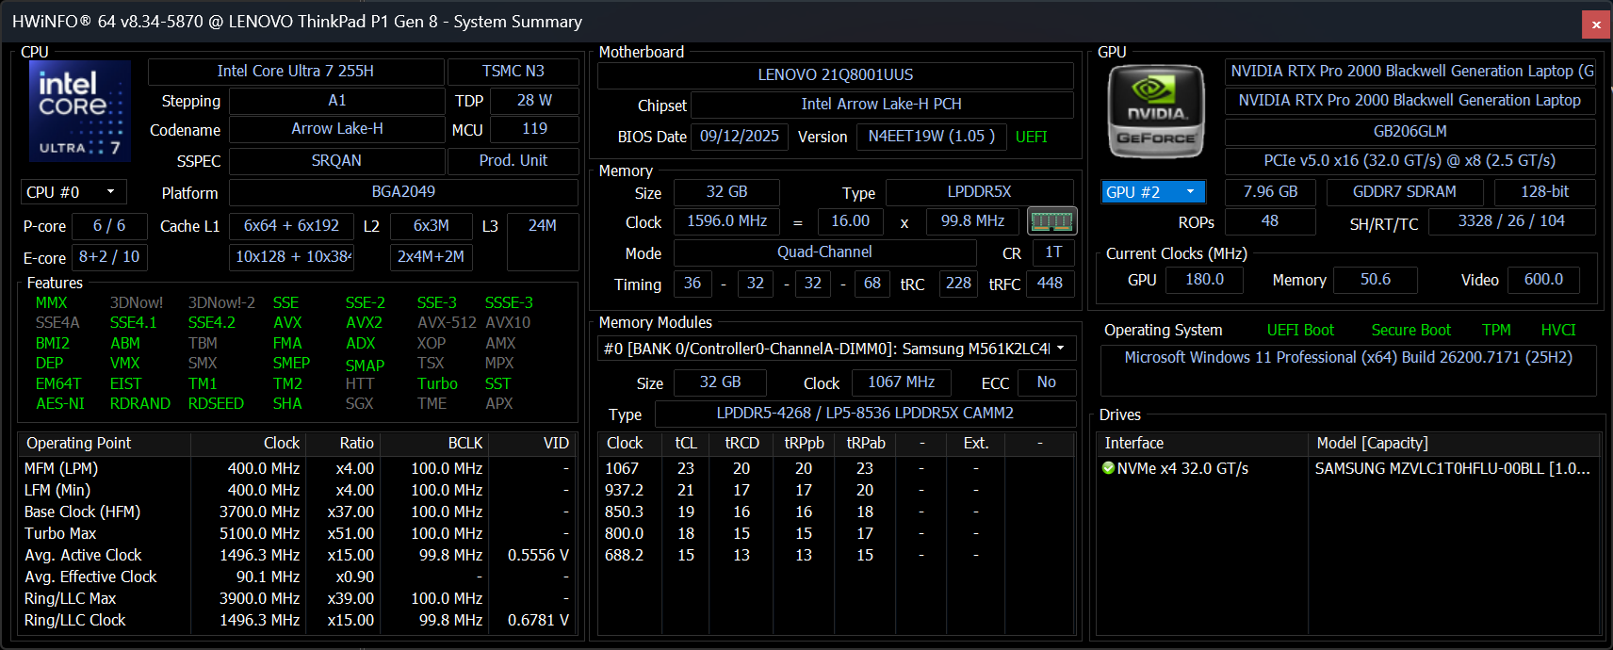Open the CPU #0 selector dropdown
Screen dimensions: 1613x650
point(110,192)
